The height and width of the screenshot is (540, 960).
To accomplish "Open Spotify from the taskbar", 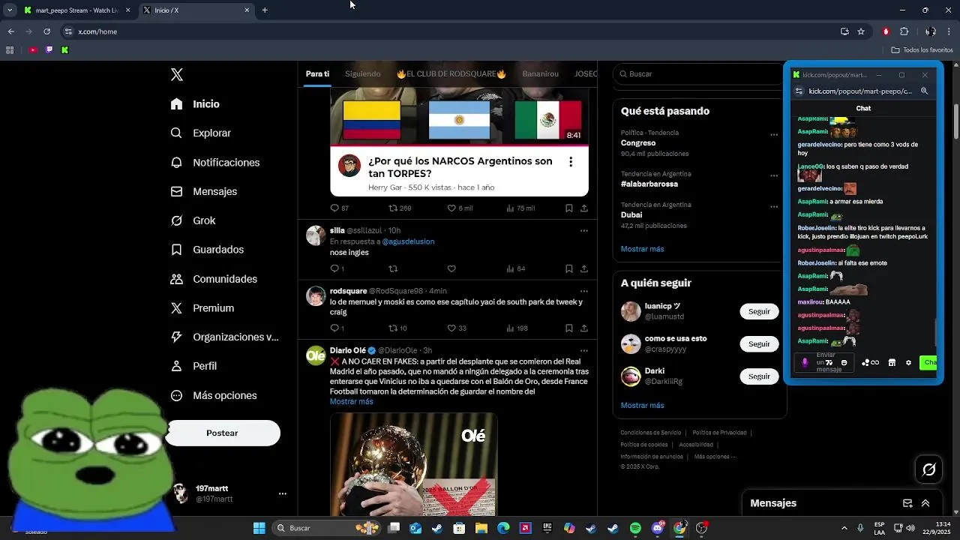I will 635,528.
